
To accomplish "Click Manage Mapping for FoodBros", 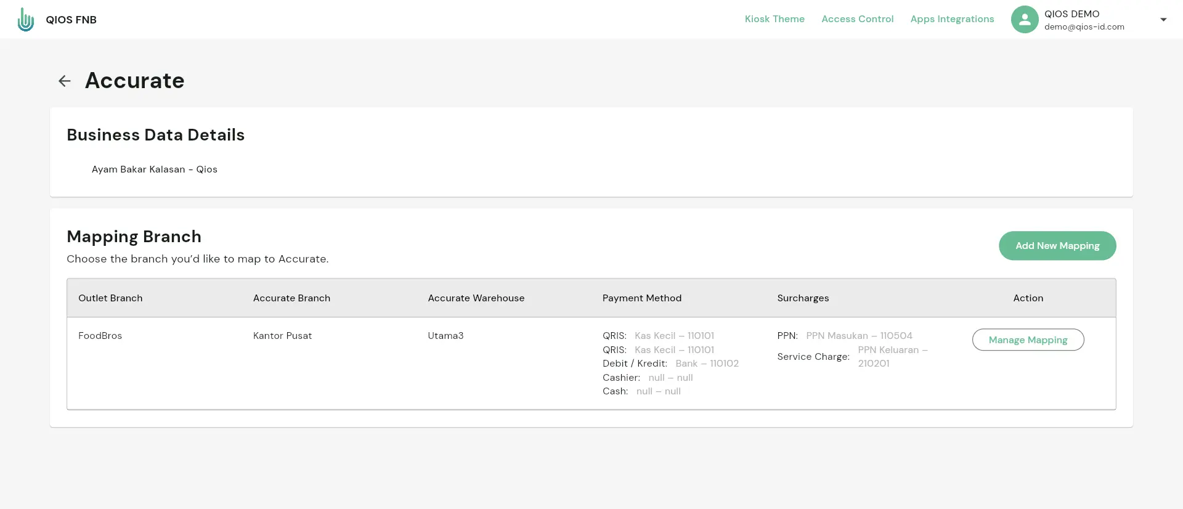I will pos(1028,340).
